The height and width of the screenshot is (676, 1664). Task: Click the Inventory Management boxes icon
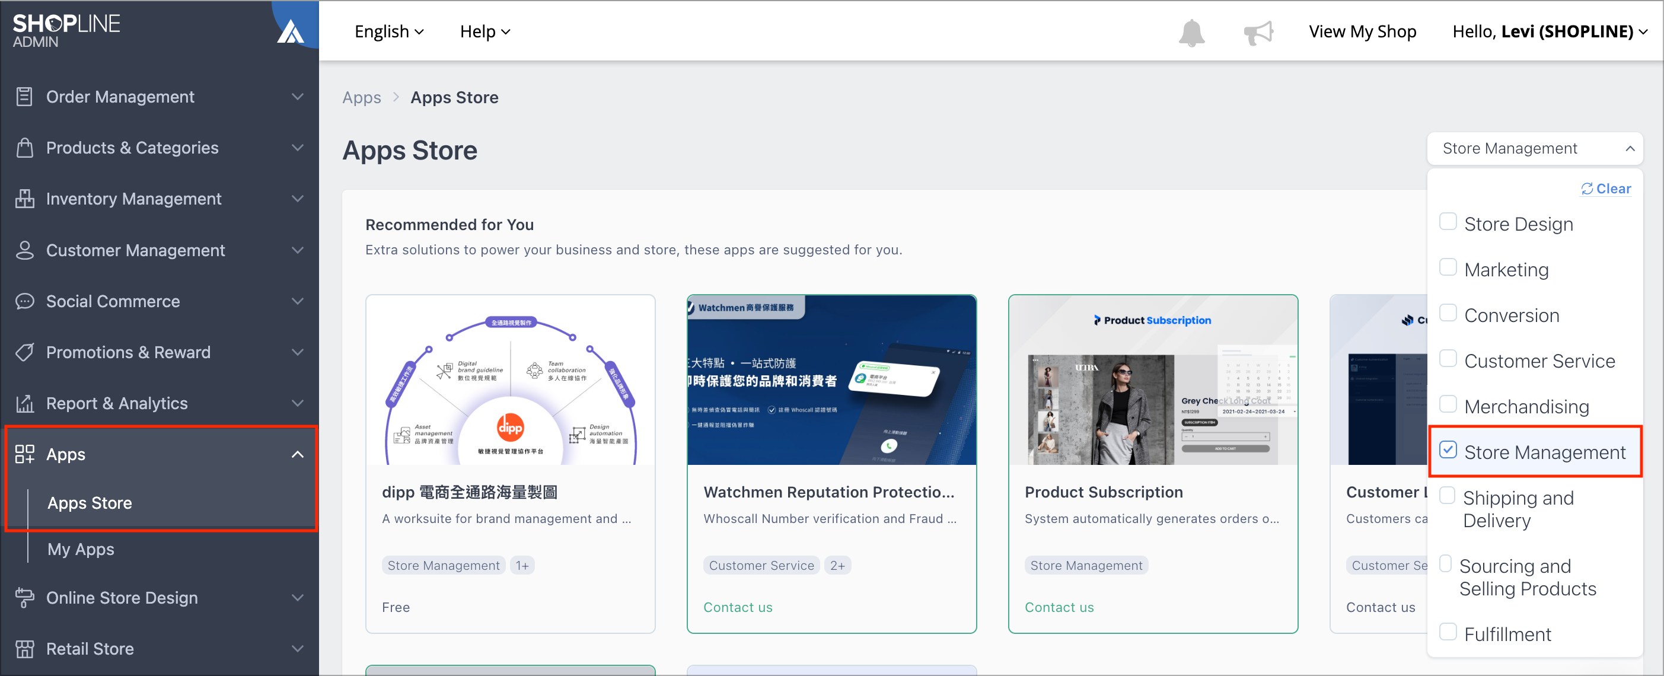pyautogui.click(x=24, y=199)
